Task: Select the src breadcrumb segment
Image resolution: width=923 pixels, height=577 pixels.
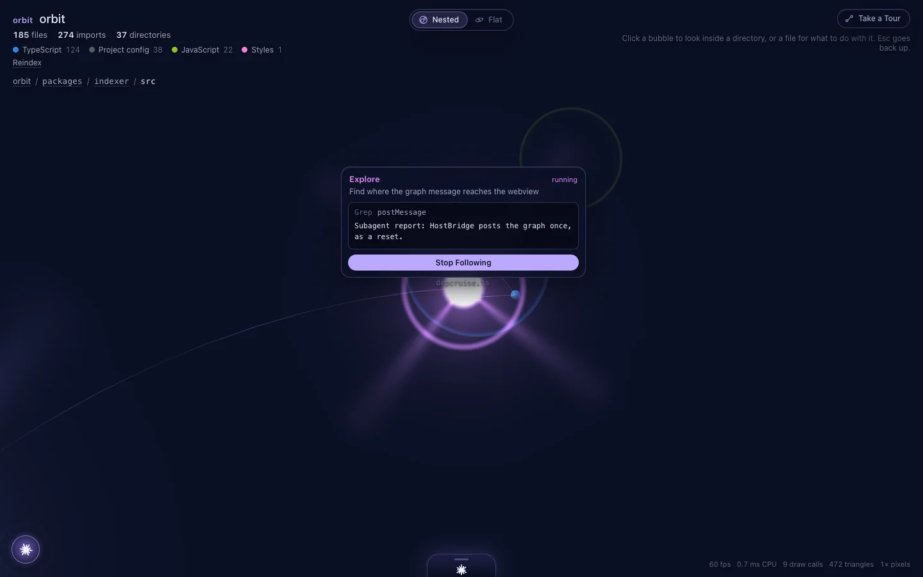Action: (x=148, y=81)
